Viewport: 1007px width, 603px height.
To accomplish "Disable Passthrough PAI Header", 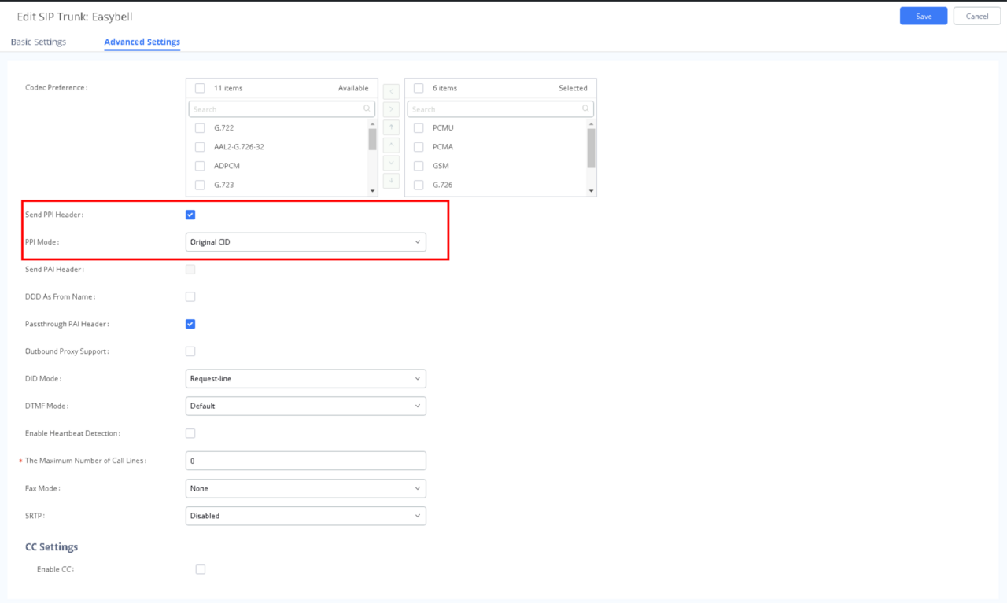I will pos(190,323).
